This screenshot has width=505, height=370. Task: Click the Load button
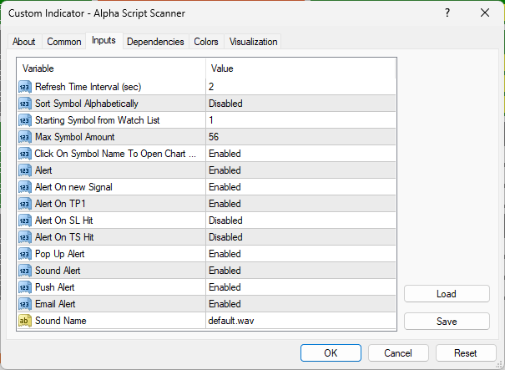coord(446,294)
